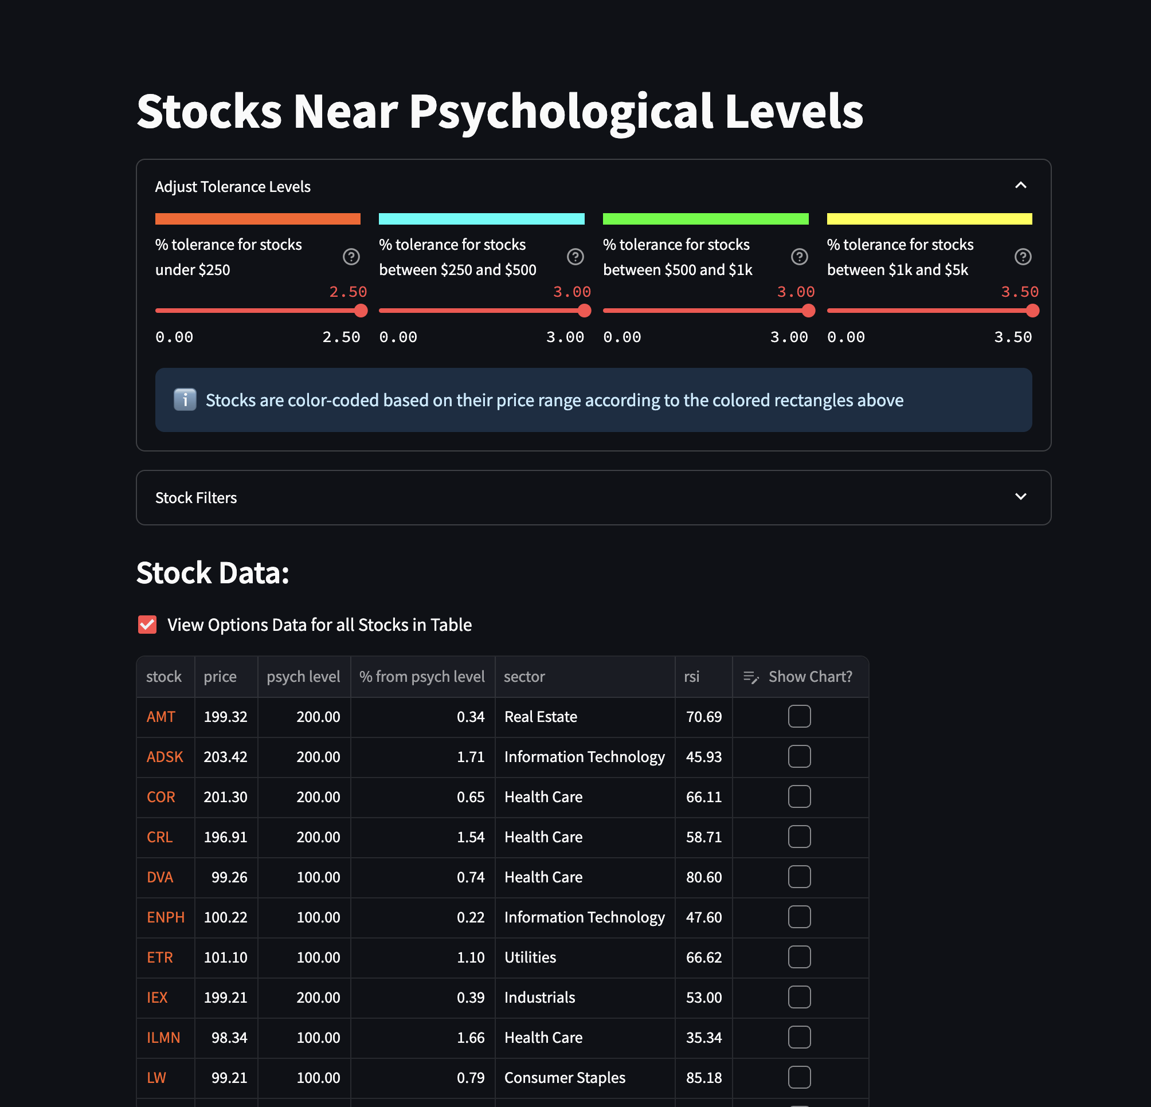
Task: Check Show Chart box for AMT row
Action: (x=798, y=716)
